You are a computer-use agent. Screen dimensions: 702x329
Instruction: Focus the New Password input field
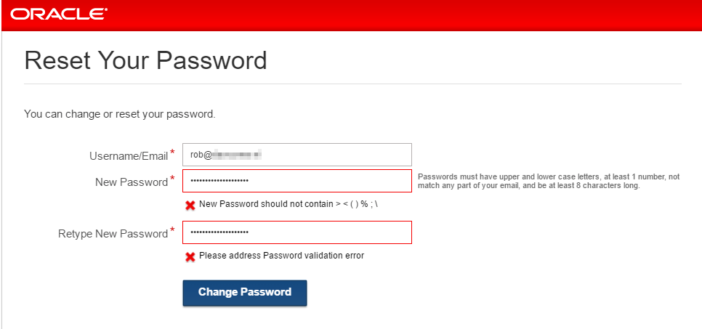pos(297,181)
